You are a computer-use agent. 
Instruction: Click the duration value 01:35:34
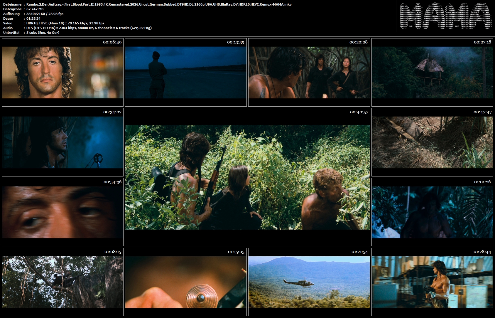pyautogui.click(x=33, y=18)
